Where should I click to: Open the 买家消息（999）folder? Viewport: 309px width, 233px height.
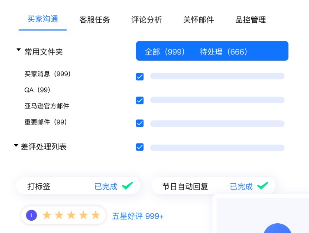pyautogui.click(x=48, y=74)
